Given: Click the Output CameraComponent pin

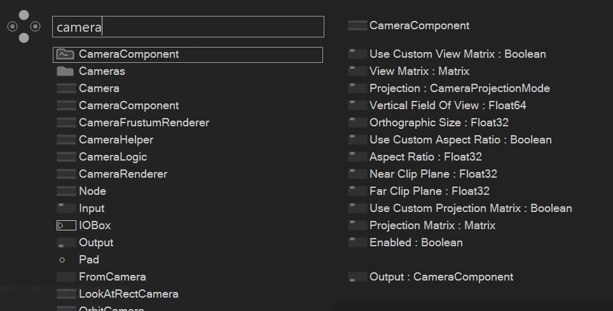Looking at the screenshot, I should coord(358,277).
